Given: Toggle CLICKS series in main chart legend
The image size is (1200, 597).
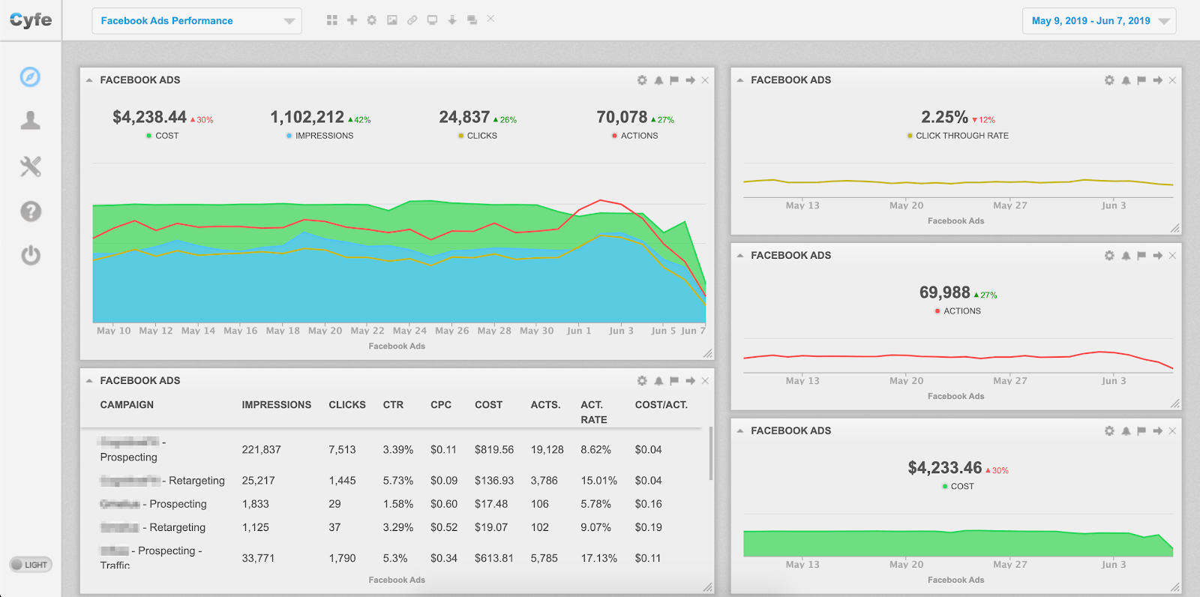Looking at the screenshot, I should [x=478, y=136].
